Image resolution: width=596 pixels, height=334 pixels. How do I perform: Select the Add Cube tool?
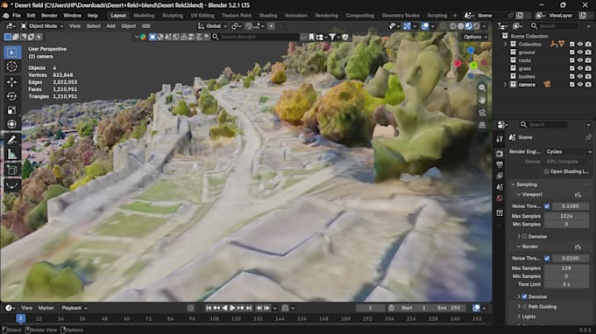[11, 170]
